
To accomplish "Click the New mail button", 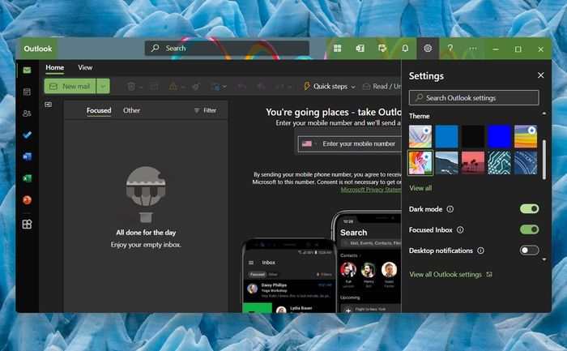I will [70, 86].
